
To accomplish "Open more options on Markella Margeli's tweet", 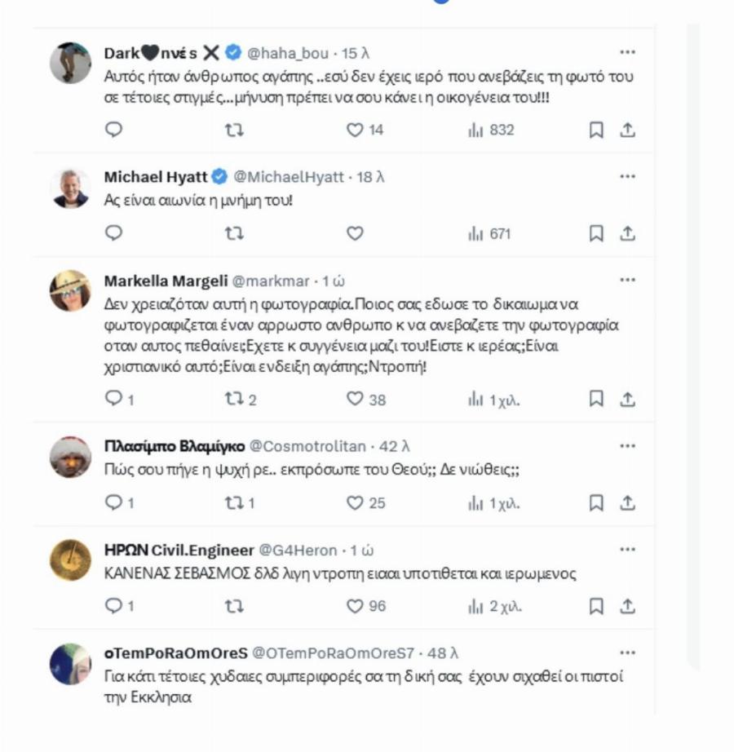I will point(626,281).
